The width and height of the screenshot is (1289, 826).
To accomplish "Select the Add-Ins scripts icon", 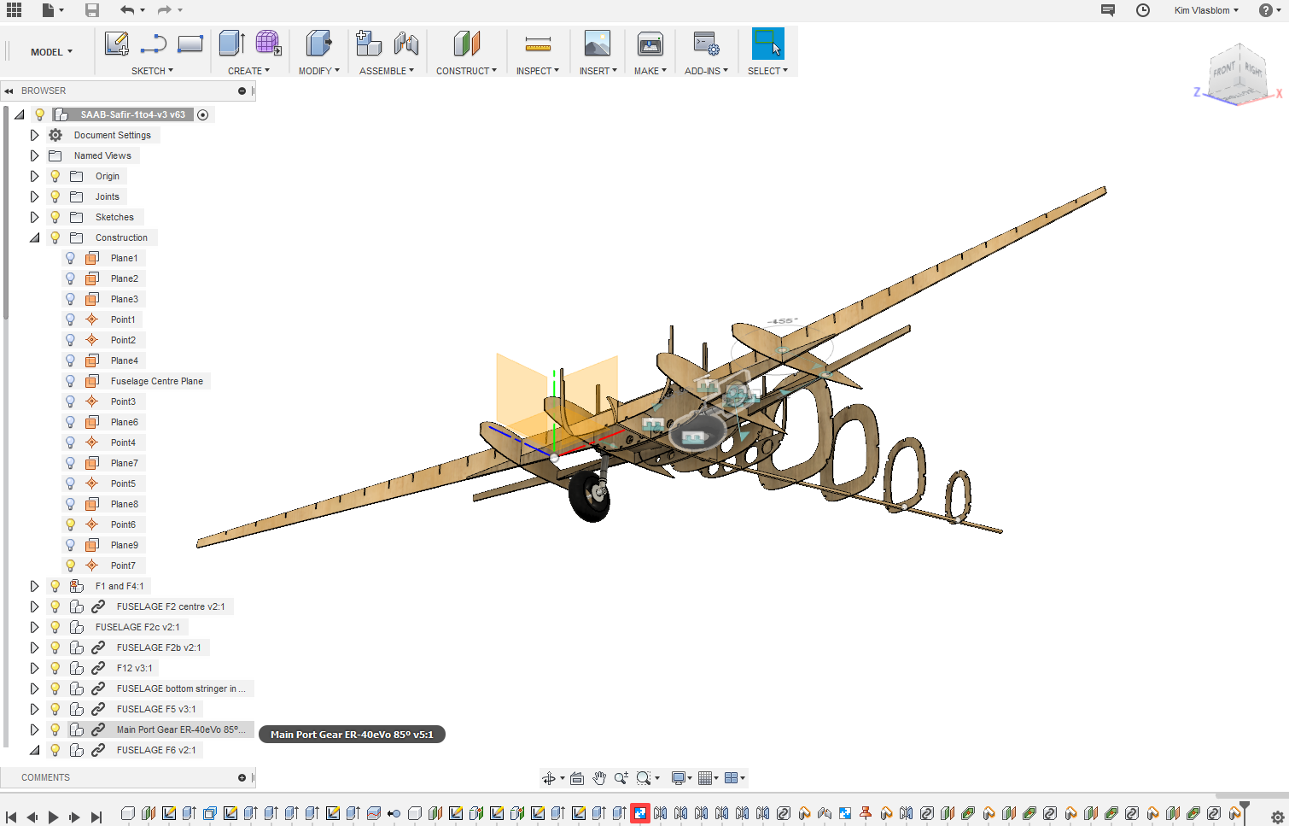I will point(706,44).
